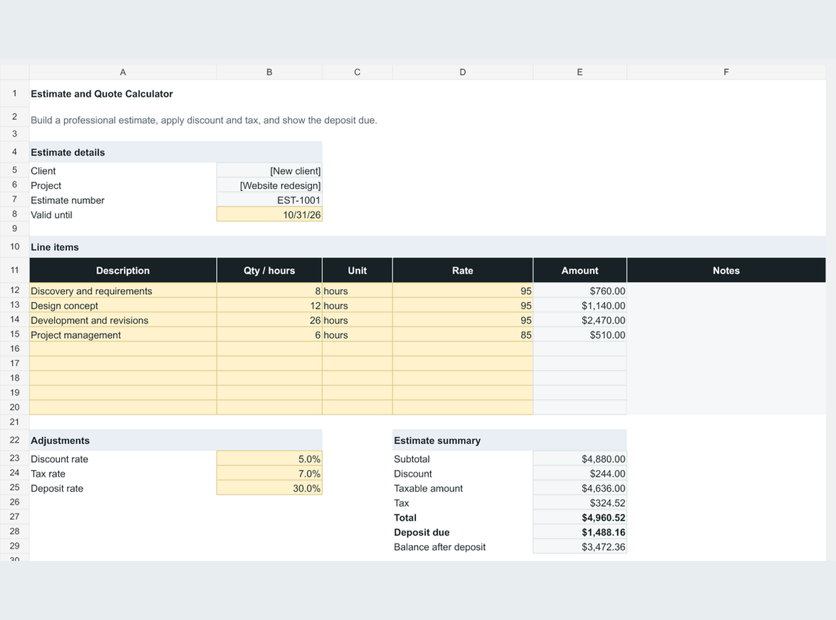This screenshot has height=620, width=836.
Task: Click the Notes header cell
Action: tap(726, 270)
